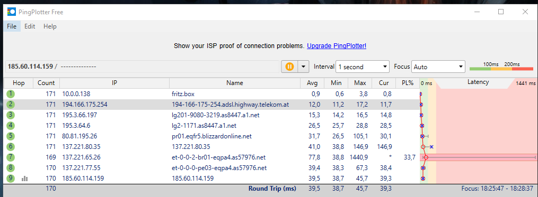
Task: Select the lg2-1171.as8447.a1.net hop name
Action: (204, 126)
